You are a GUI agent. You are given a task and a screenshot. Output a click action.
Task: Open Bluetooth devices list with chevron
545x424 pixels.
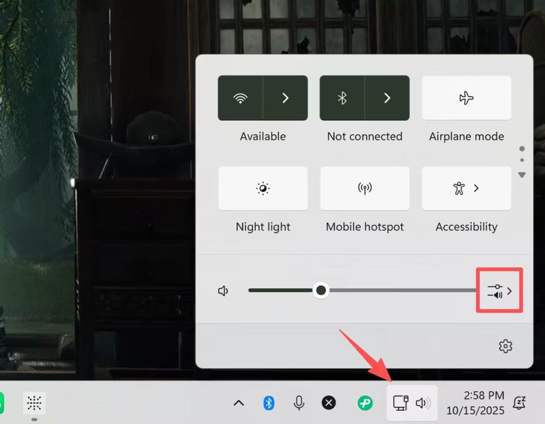[387, 98]
